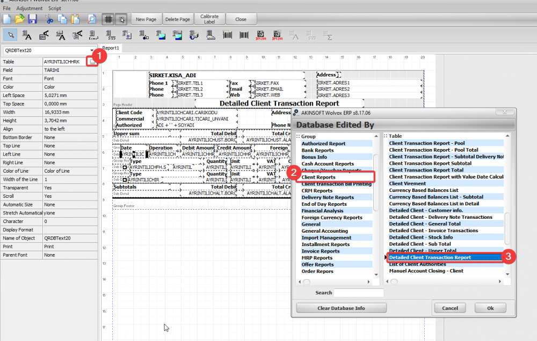Select the SIRKET.KISA_ADI field in report

tap(226, 75)
